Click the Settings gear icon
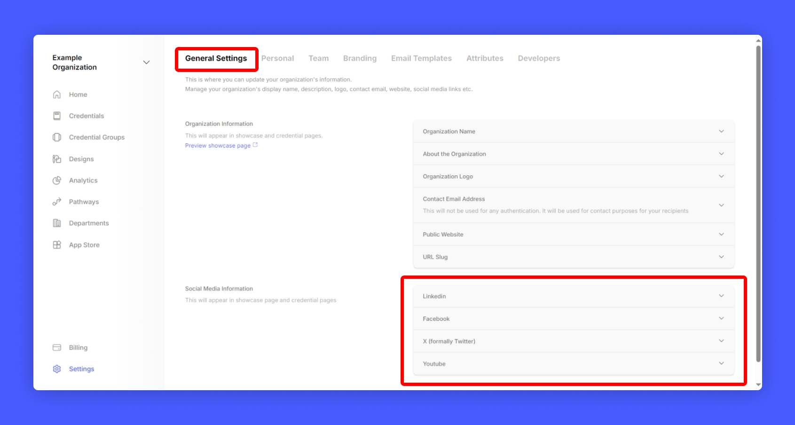The height and width of the screenshot is (425, 795). [57, 369]
